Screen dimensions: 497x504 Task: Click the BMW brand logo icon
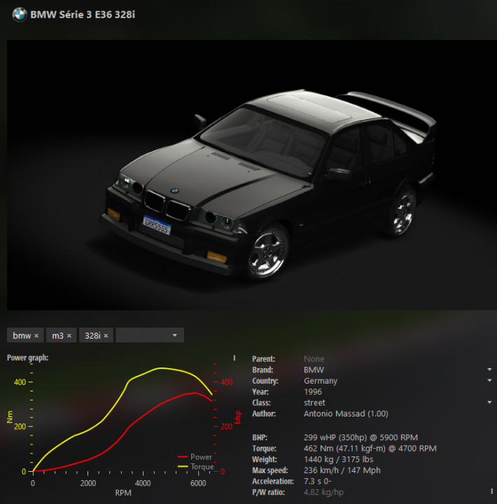[x=20, y=15]
